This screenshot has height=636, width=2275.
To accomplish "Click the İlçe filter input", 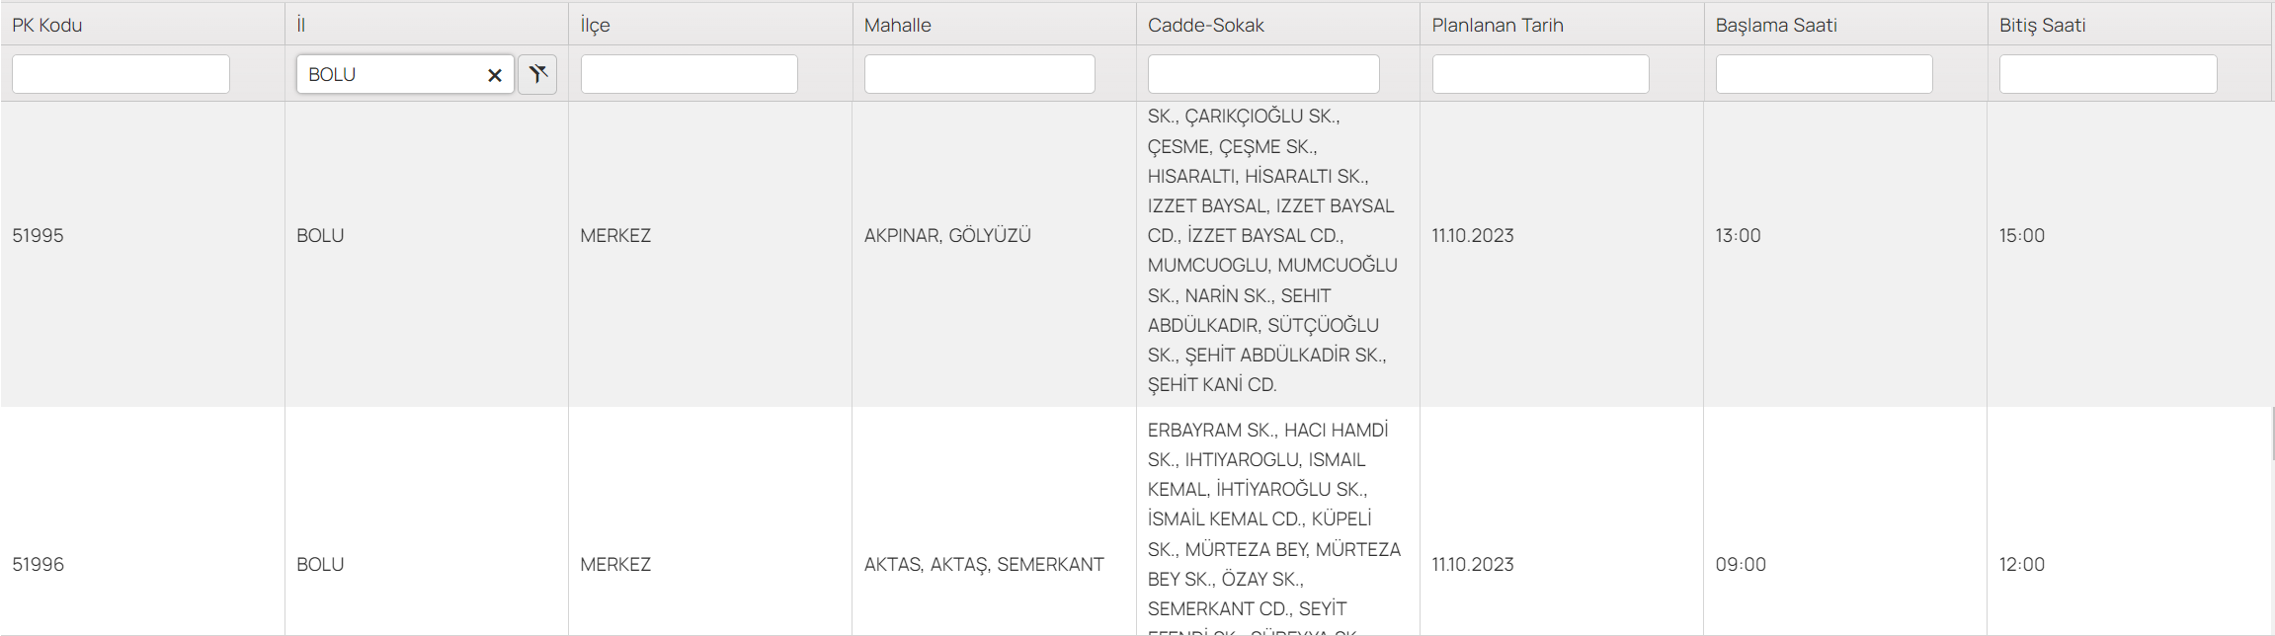I will [689, 74].
